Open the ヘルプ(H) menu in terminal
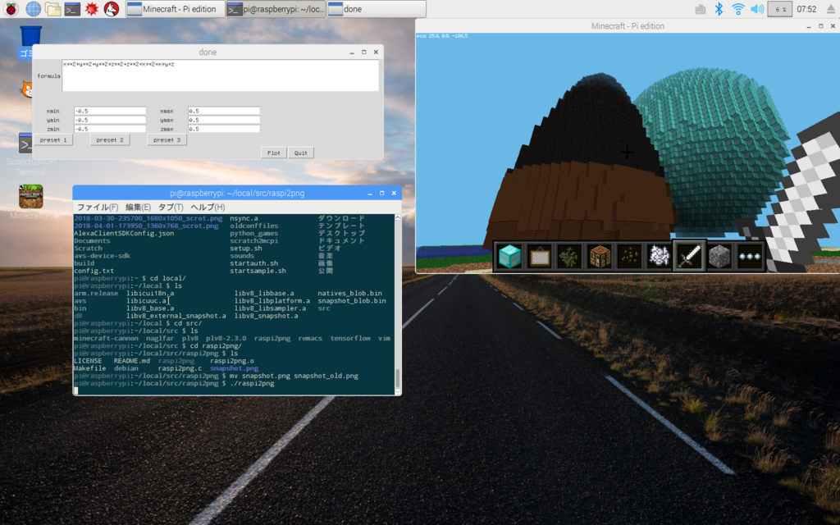840x525 pixels. point(208,208)
